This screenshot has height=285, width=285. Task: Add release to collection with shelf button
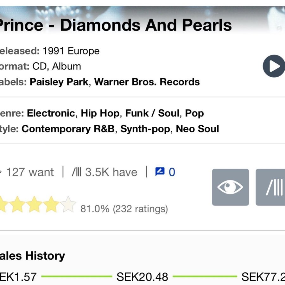(271, 187)
